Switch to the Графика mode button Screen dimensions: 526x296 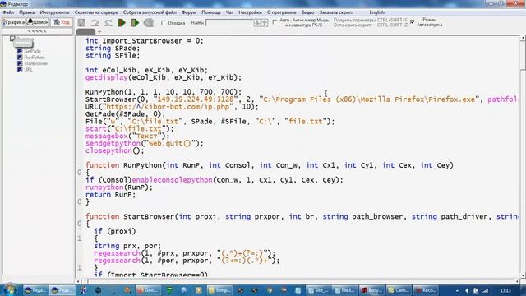[13, 22]
